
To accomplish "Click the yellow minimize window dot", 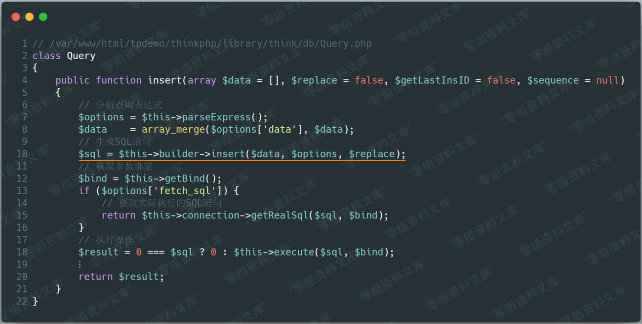I will [x=29, y=17].
